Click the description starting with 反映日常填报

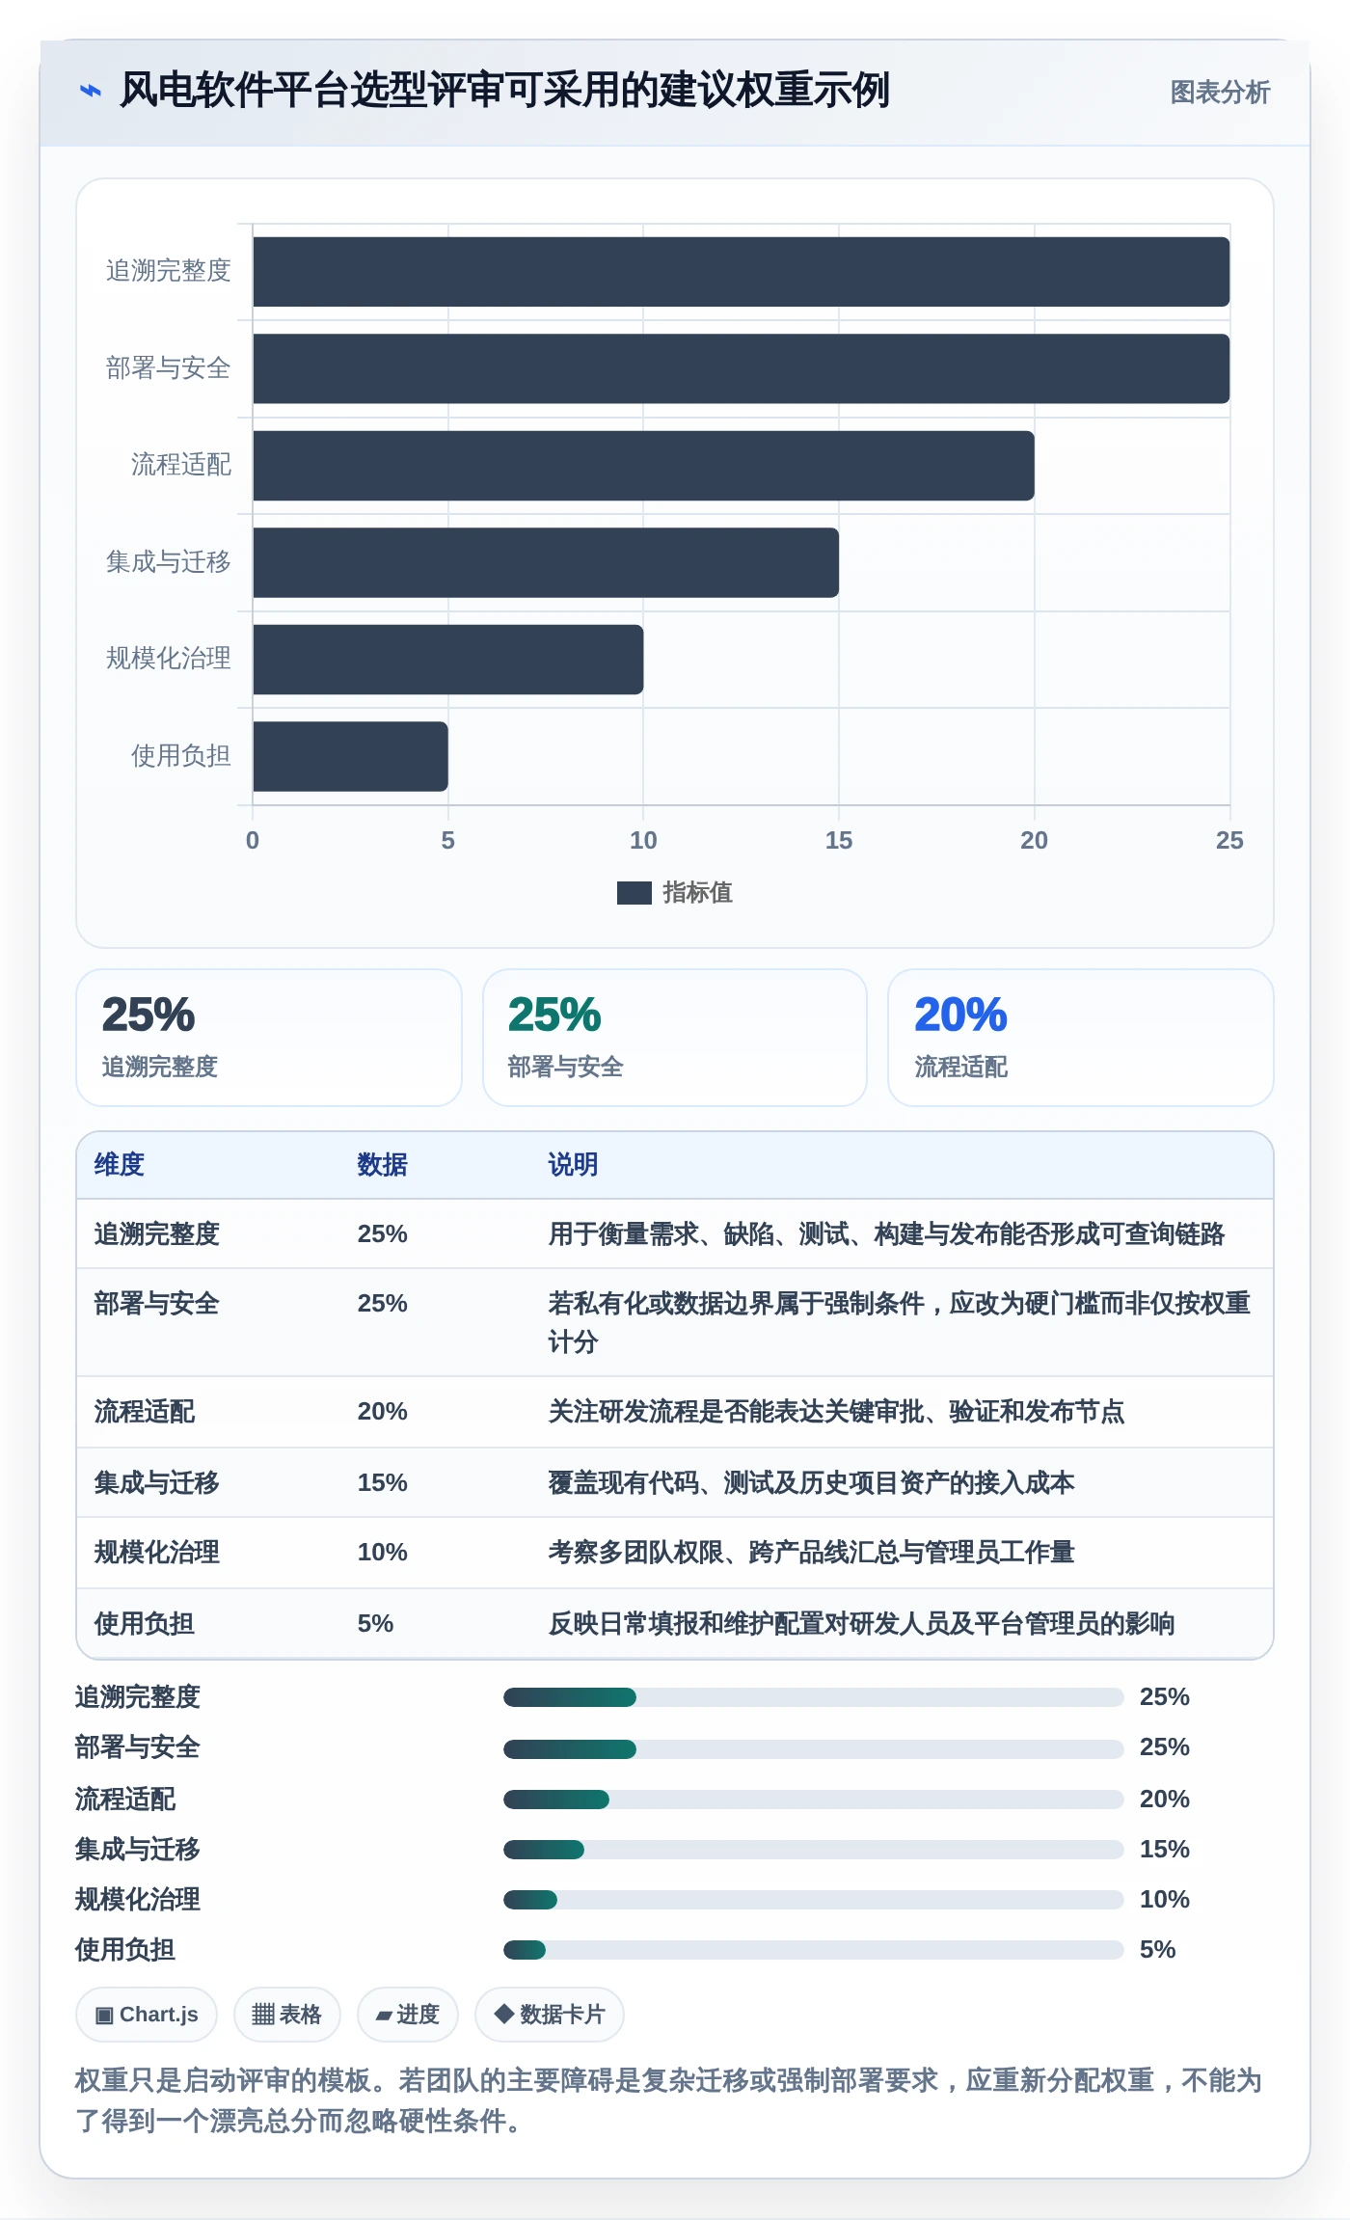(x=861, y=1624)
